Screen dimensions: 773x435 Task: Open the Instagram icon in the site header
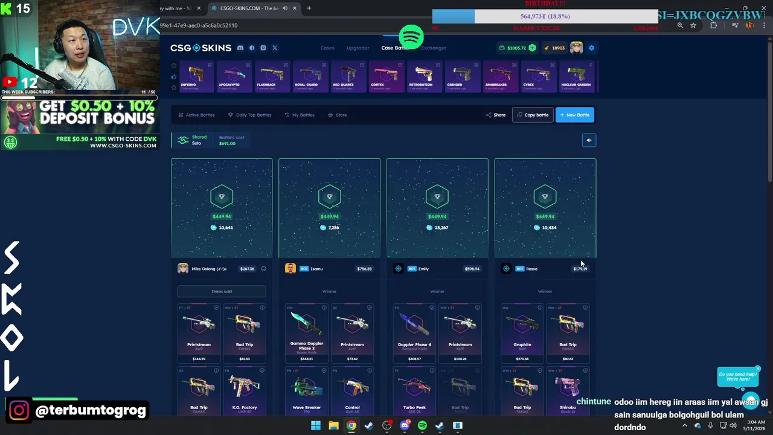[x=263, y=48]
